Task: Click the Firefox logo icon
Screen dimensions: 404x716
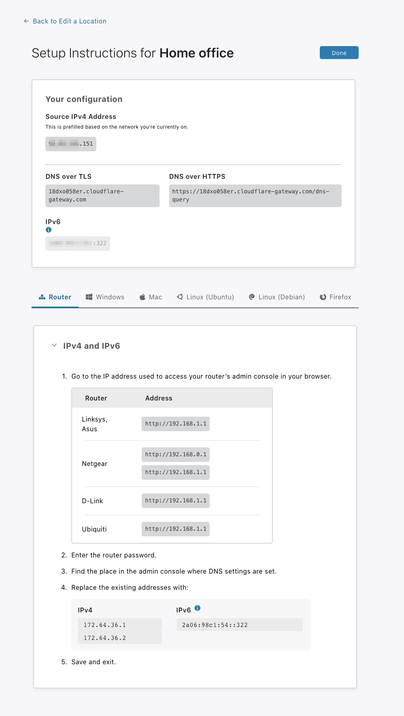Action: [x=323, y=297]
